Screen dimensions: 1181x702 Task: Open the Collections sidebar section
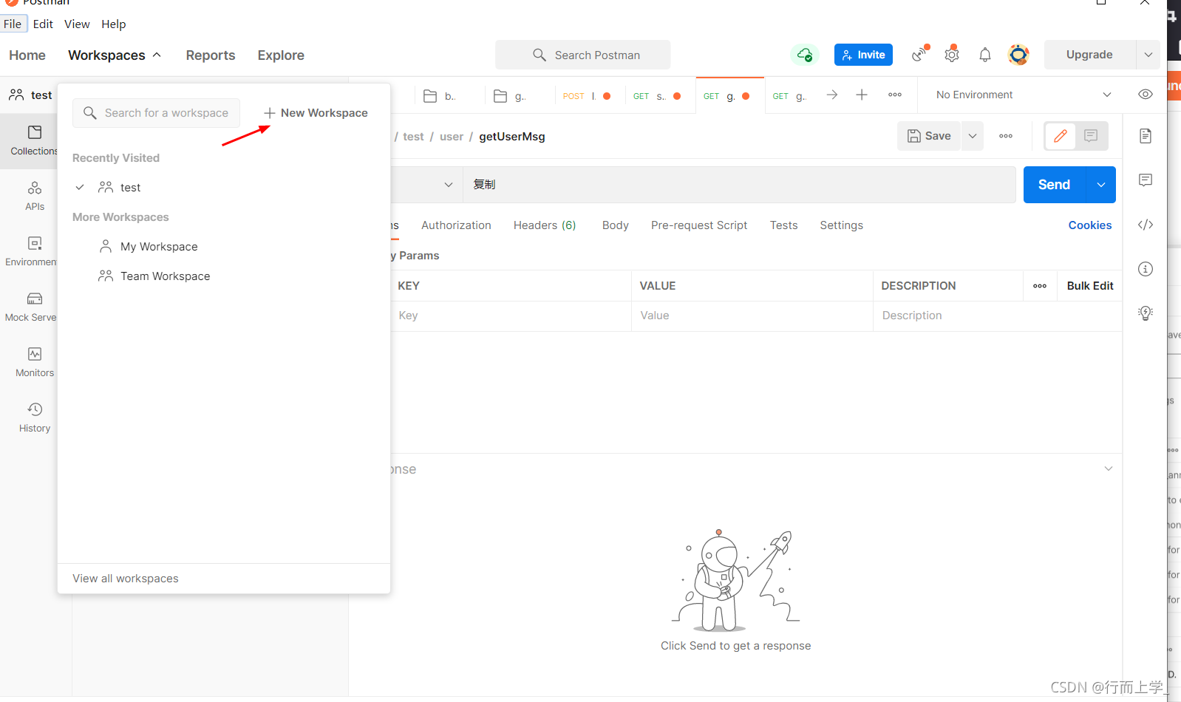(34, 140)
